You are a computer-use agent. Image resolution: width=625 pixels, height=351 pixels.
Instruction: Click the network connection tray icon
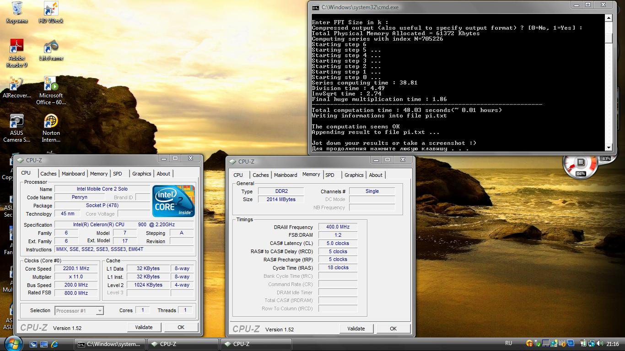592,344
